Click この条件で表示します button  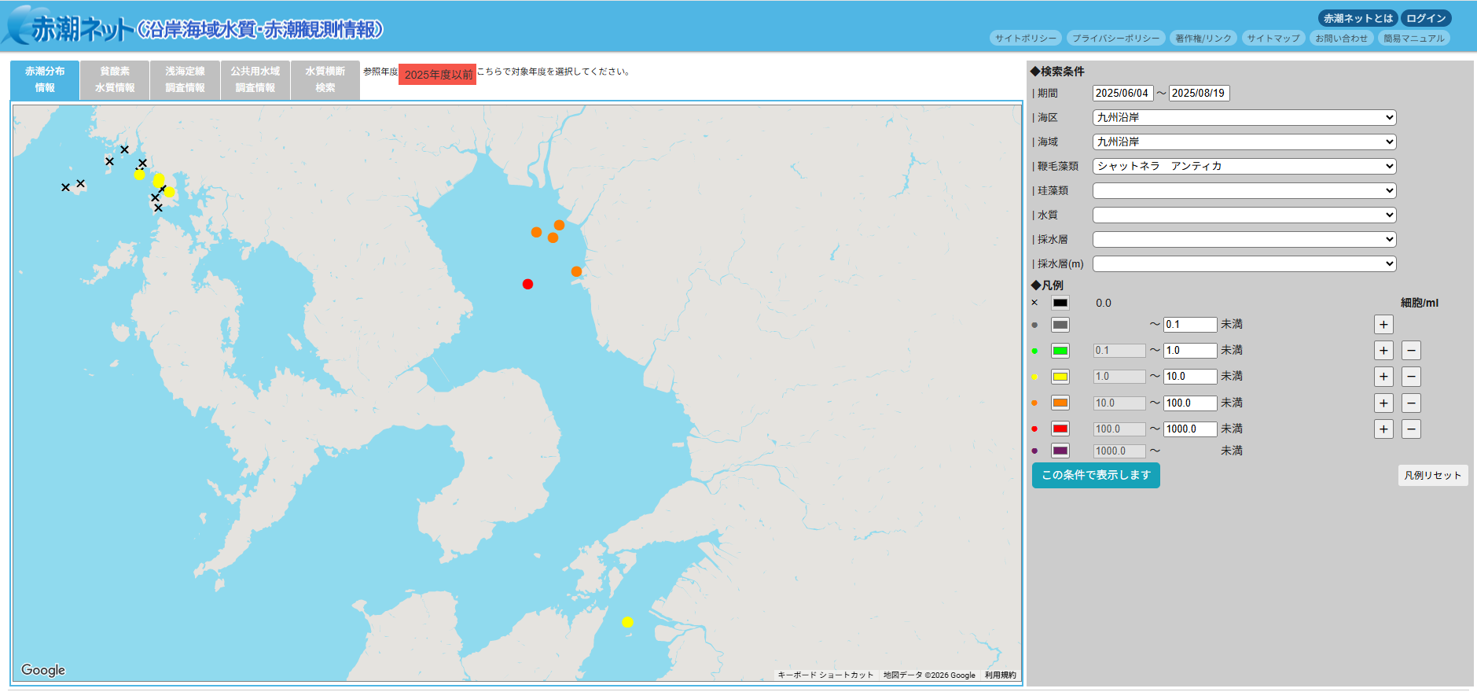tap(1096, 475)
